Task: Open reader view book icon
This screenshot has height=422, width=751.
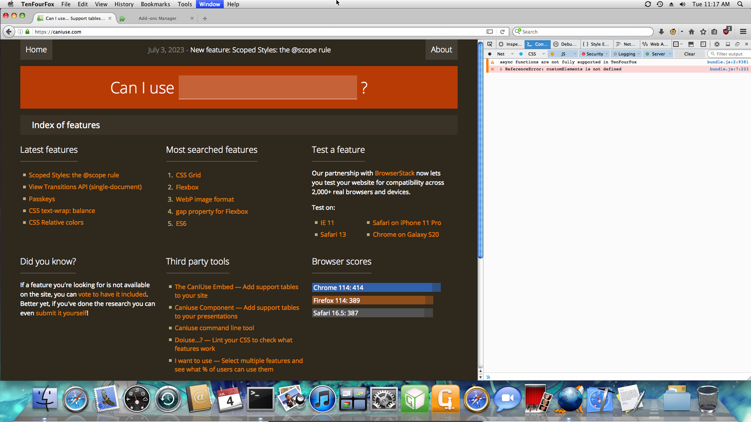Action: click(x=489, y=32)
